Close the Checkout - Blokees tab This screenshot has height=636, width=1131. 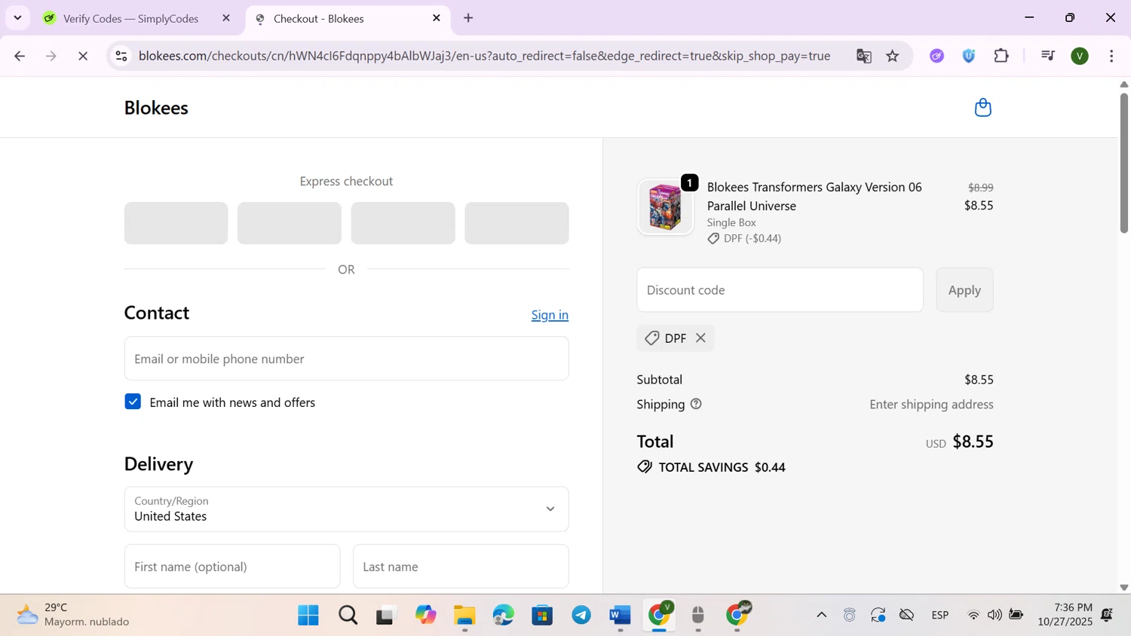point(436,18)
